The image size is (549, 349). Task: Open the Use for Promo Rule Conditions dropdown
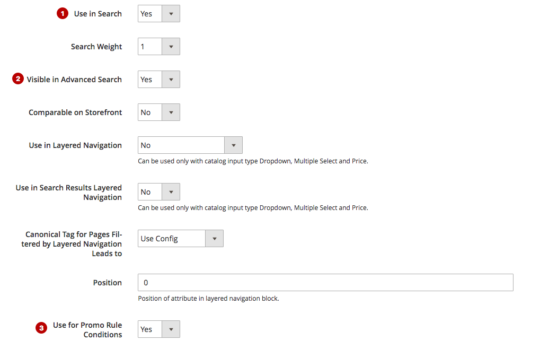pos(158,329)
